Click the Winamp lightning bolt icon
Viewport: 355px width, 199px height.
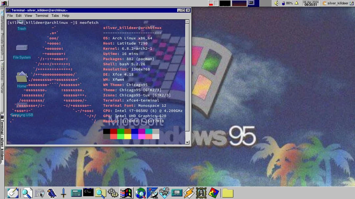point(189,193)
